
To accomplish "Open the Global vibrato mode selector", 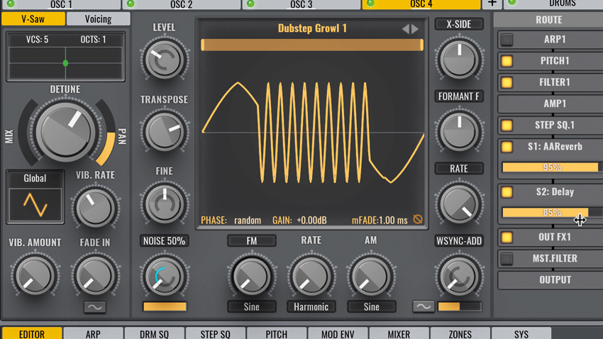I will (35, 178).
